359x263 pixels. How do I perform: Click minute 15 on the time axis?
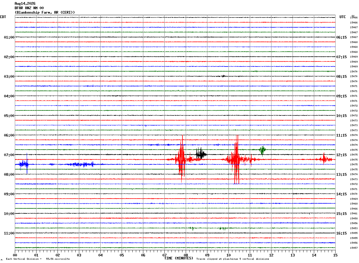pyautogui.click(x=335, y=255)
